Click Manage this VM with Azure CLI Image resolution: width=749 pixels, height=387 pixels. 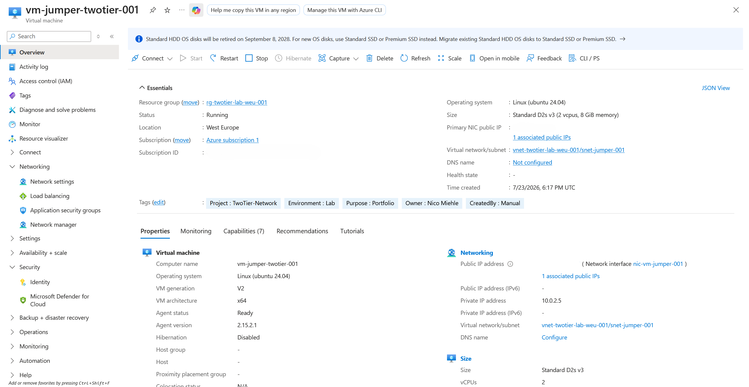(x=345, y=10)
